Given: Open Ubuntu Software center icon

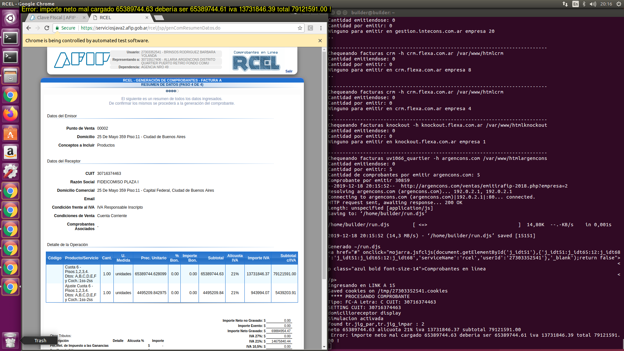Looking at the screenshot, I should pos(10,134).
